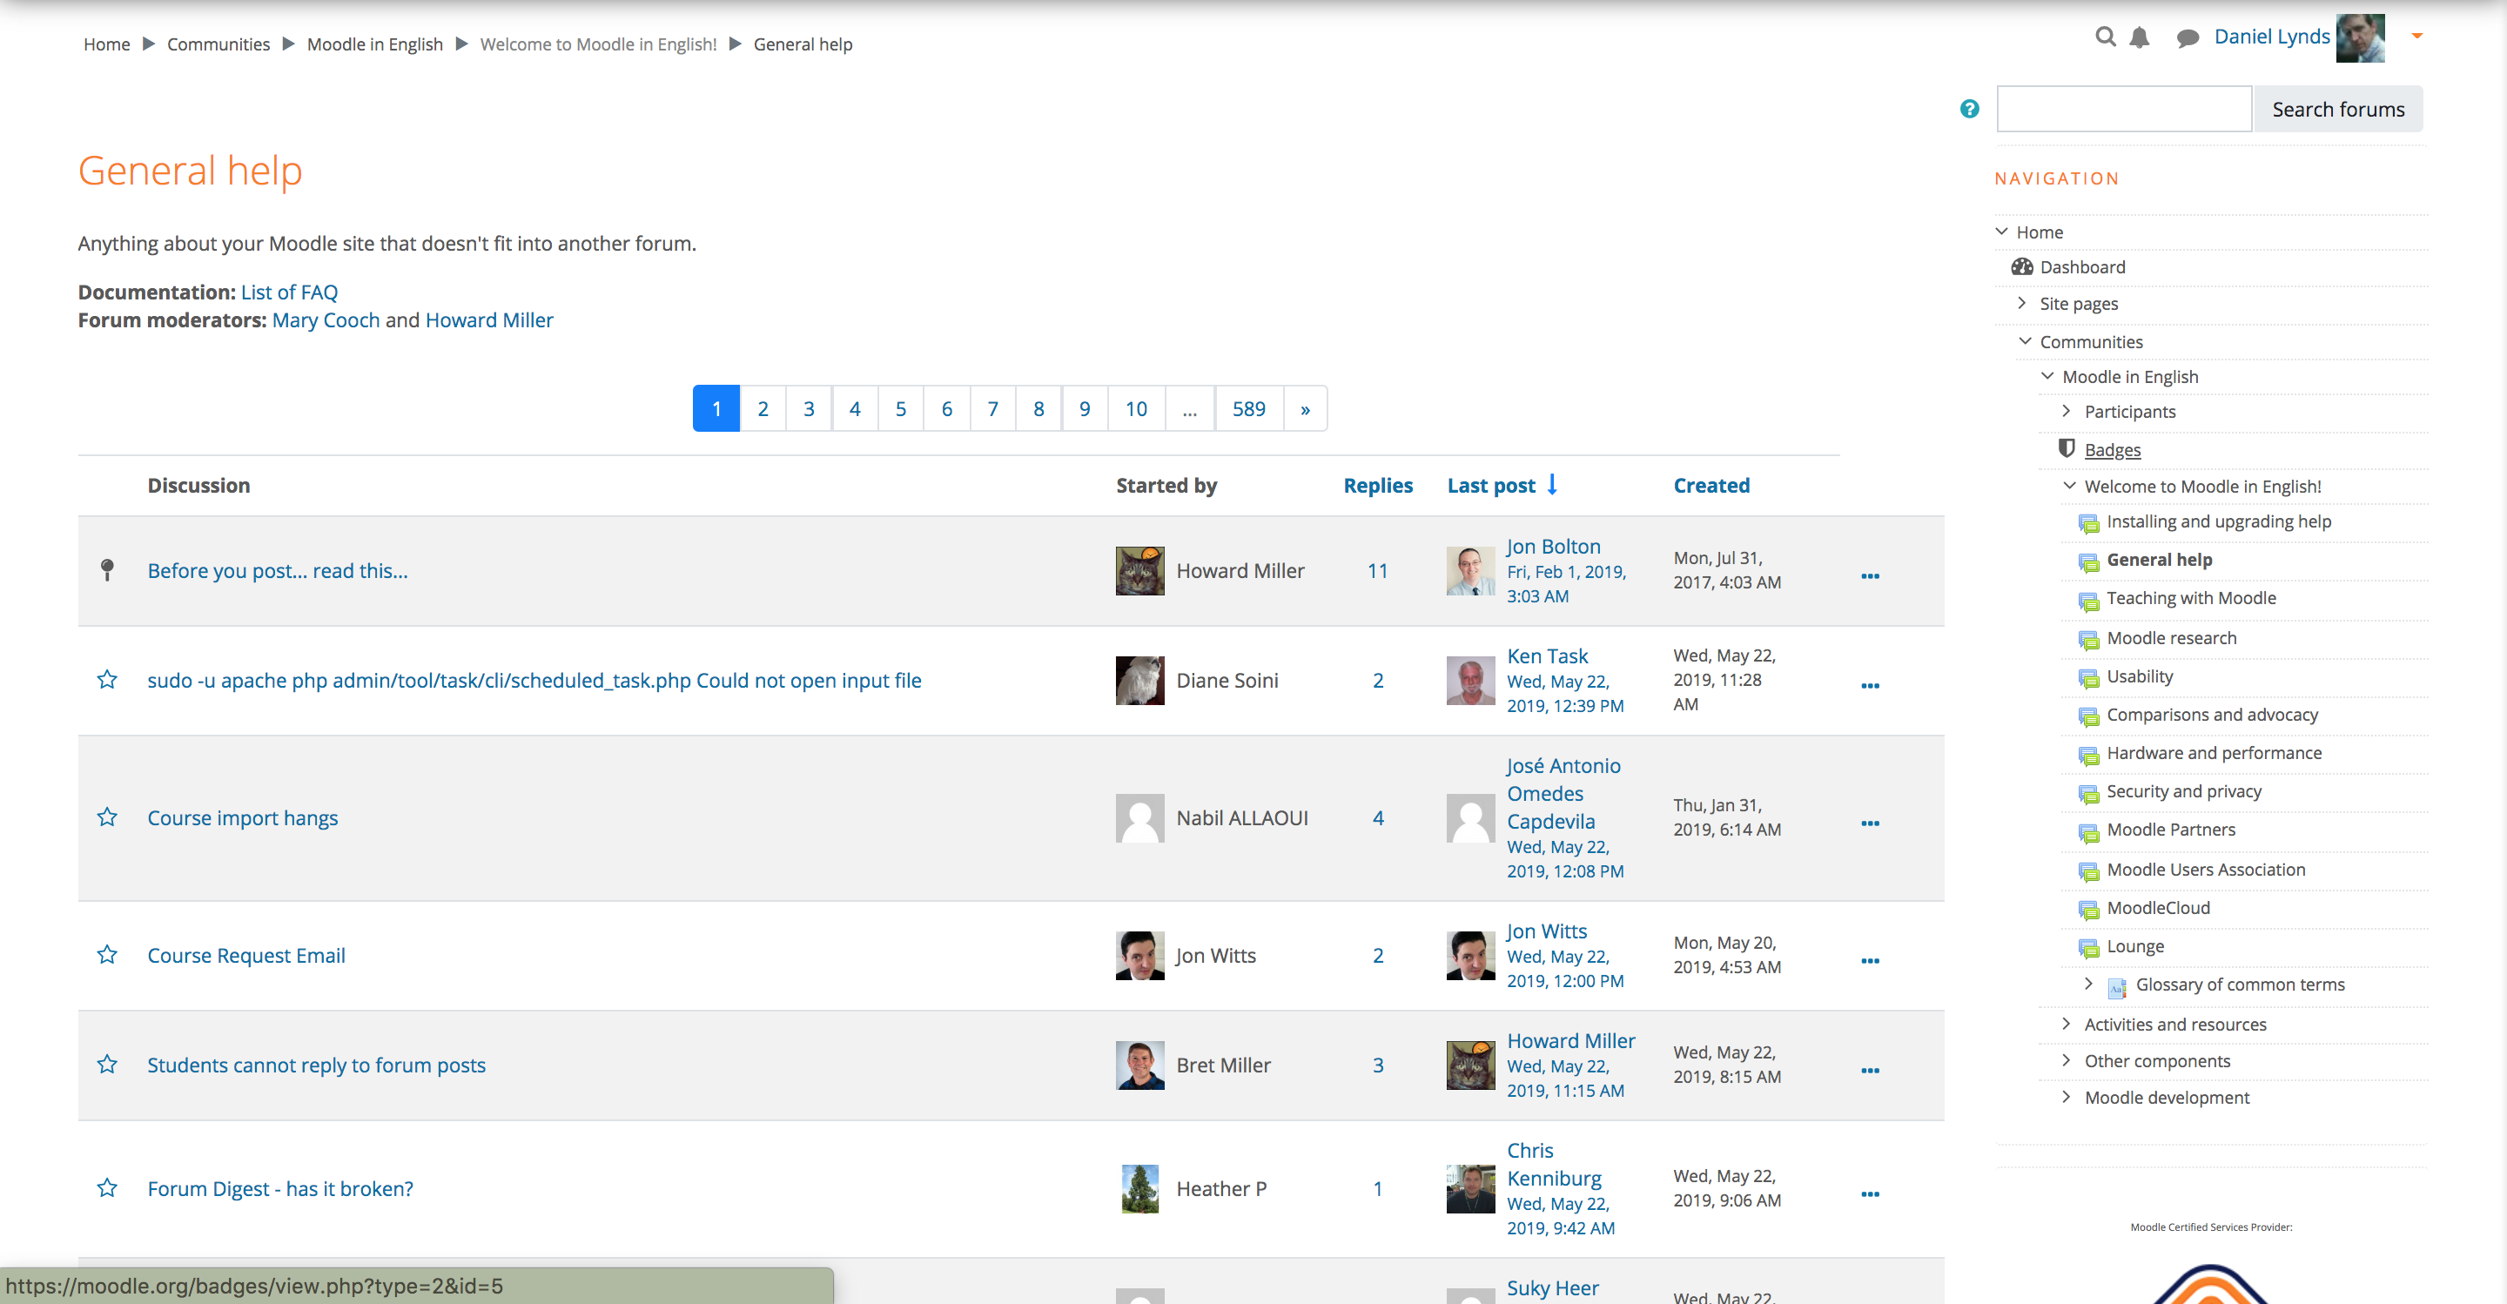Collapse the Communities navigation node
The image size is (2507, 1304).
(2024, 340)
